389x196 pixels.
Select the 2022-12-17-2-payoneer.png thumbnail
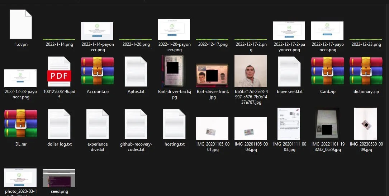(x=289, y=31)
